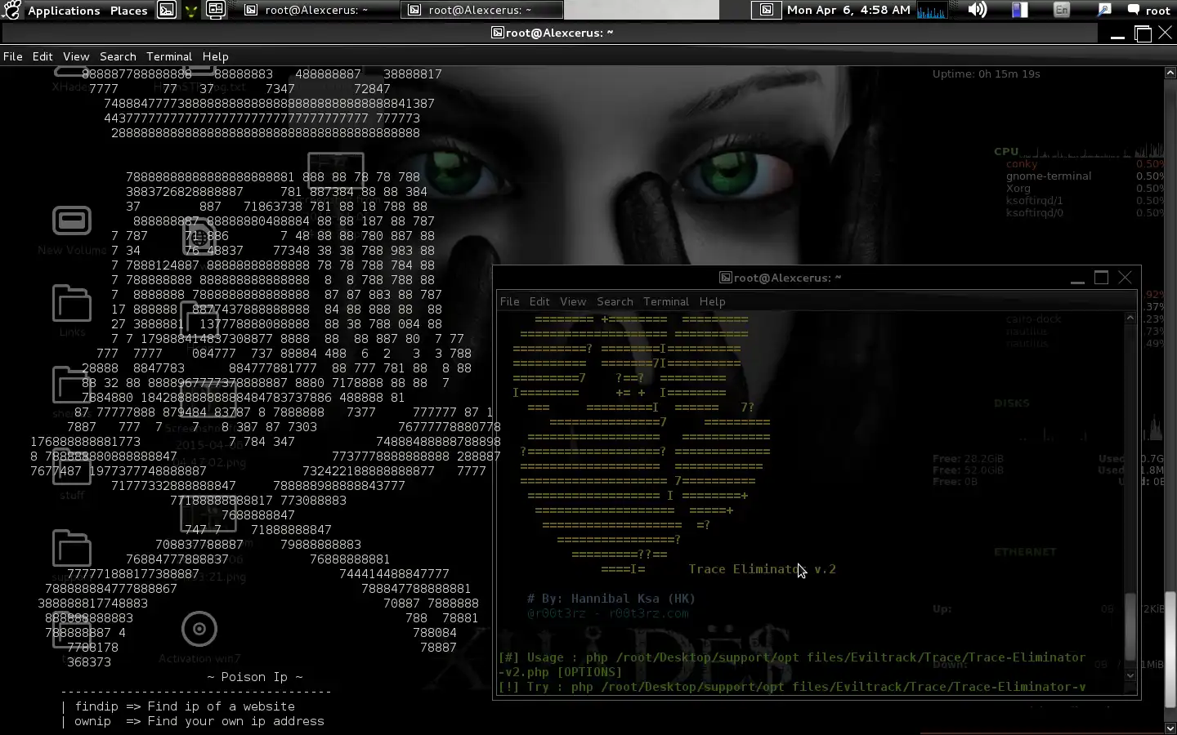Launch the terminal from the panel launcher icon
Image resolution: width=1177 pixels, height=735 pixels.
pos(167,10)
